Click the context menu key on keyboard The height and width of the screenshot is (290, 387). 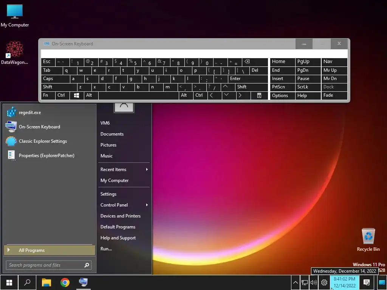click(x=259, y=96)
